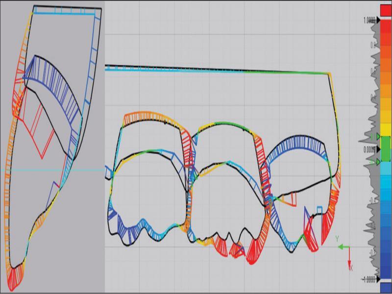Select upper green tolerance triangle on scale
392x294 pixels.
point(378,136)
